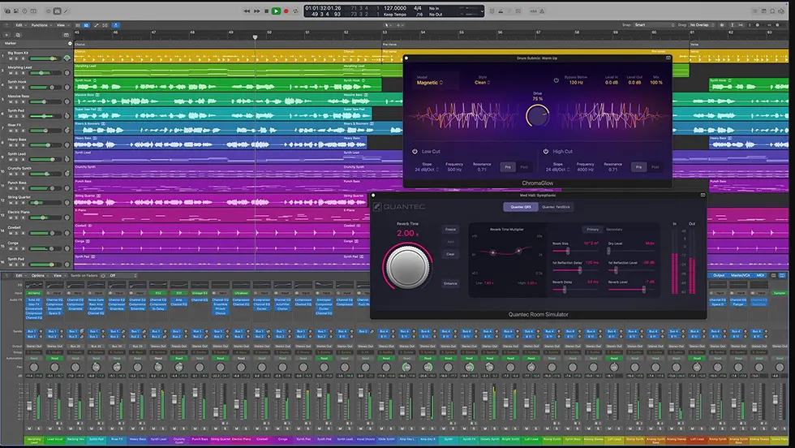
Task: Open the List Editors icon
Action: coord(755,11)
